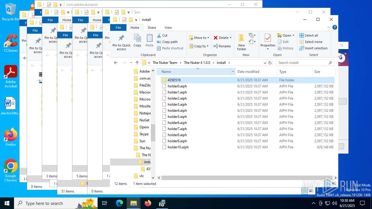Click Paste shortcut option
This screenshot has width=372, height=209.
coord(170,48)
